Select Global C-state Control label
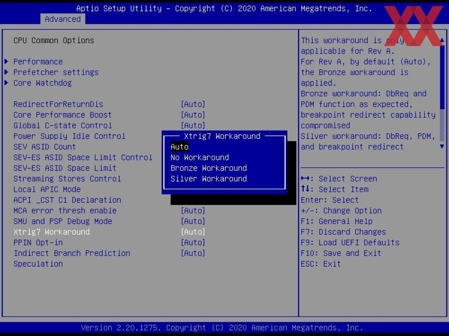449x336 pixels. point(62,126)
